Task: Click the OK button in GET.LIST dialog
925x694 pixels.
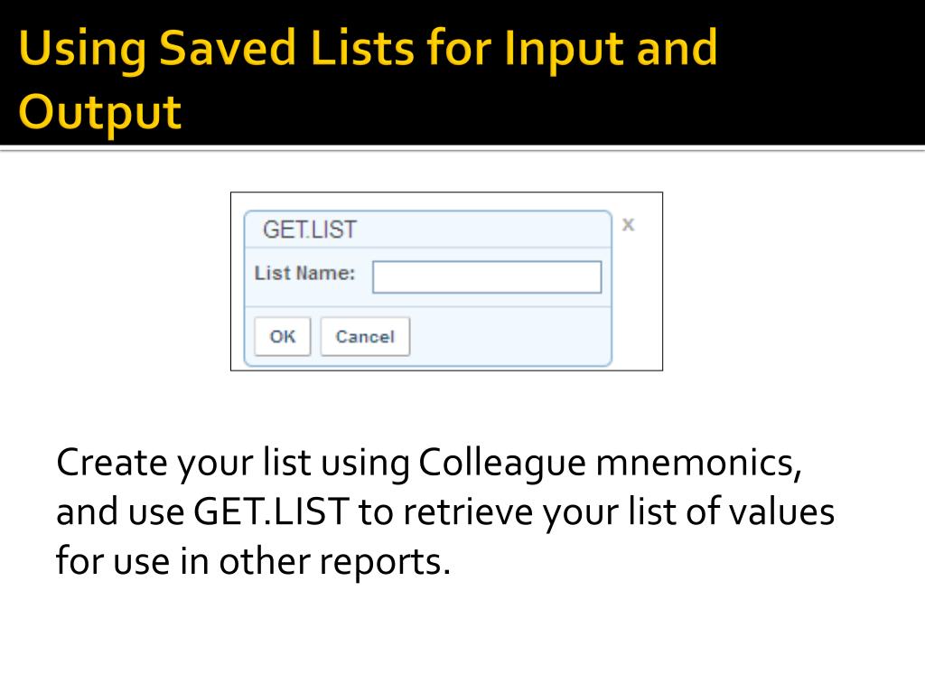Action: click(x=282, y=336)
